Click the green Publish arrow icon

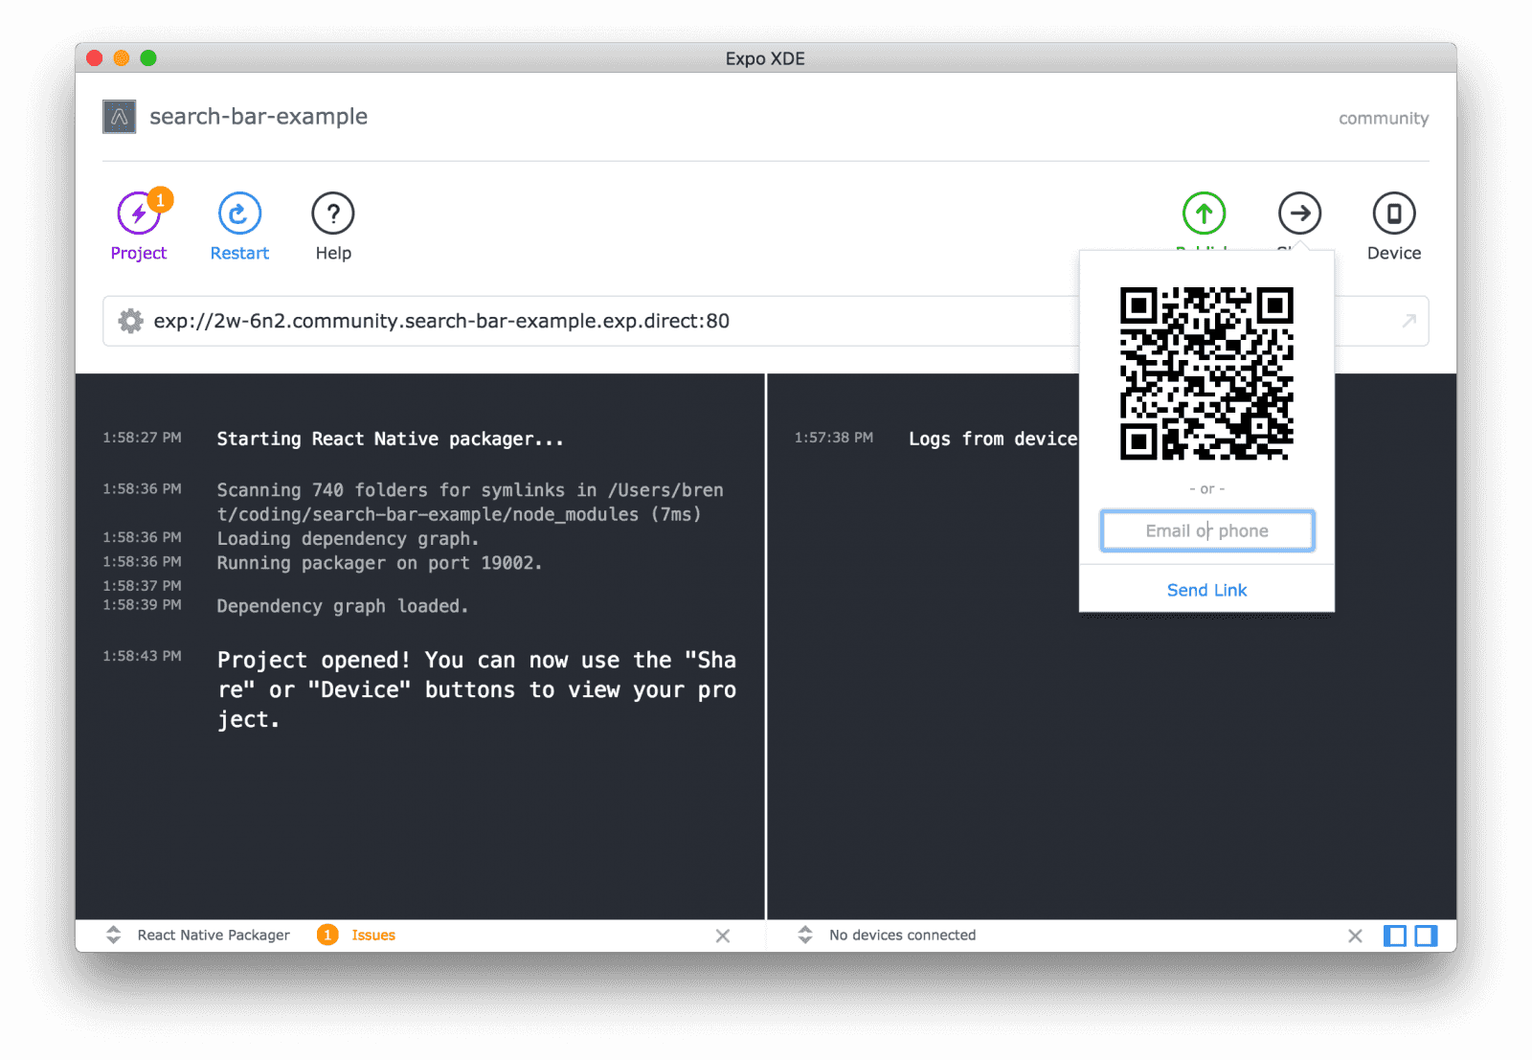(x=1204, y=214)
